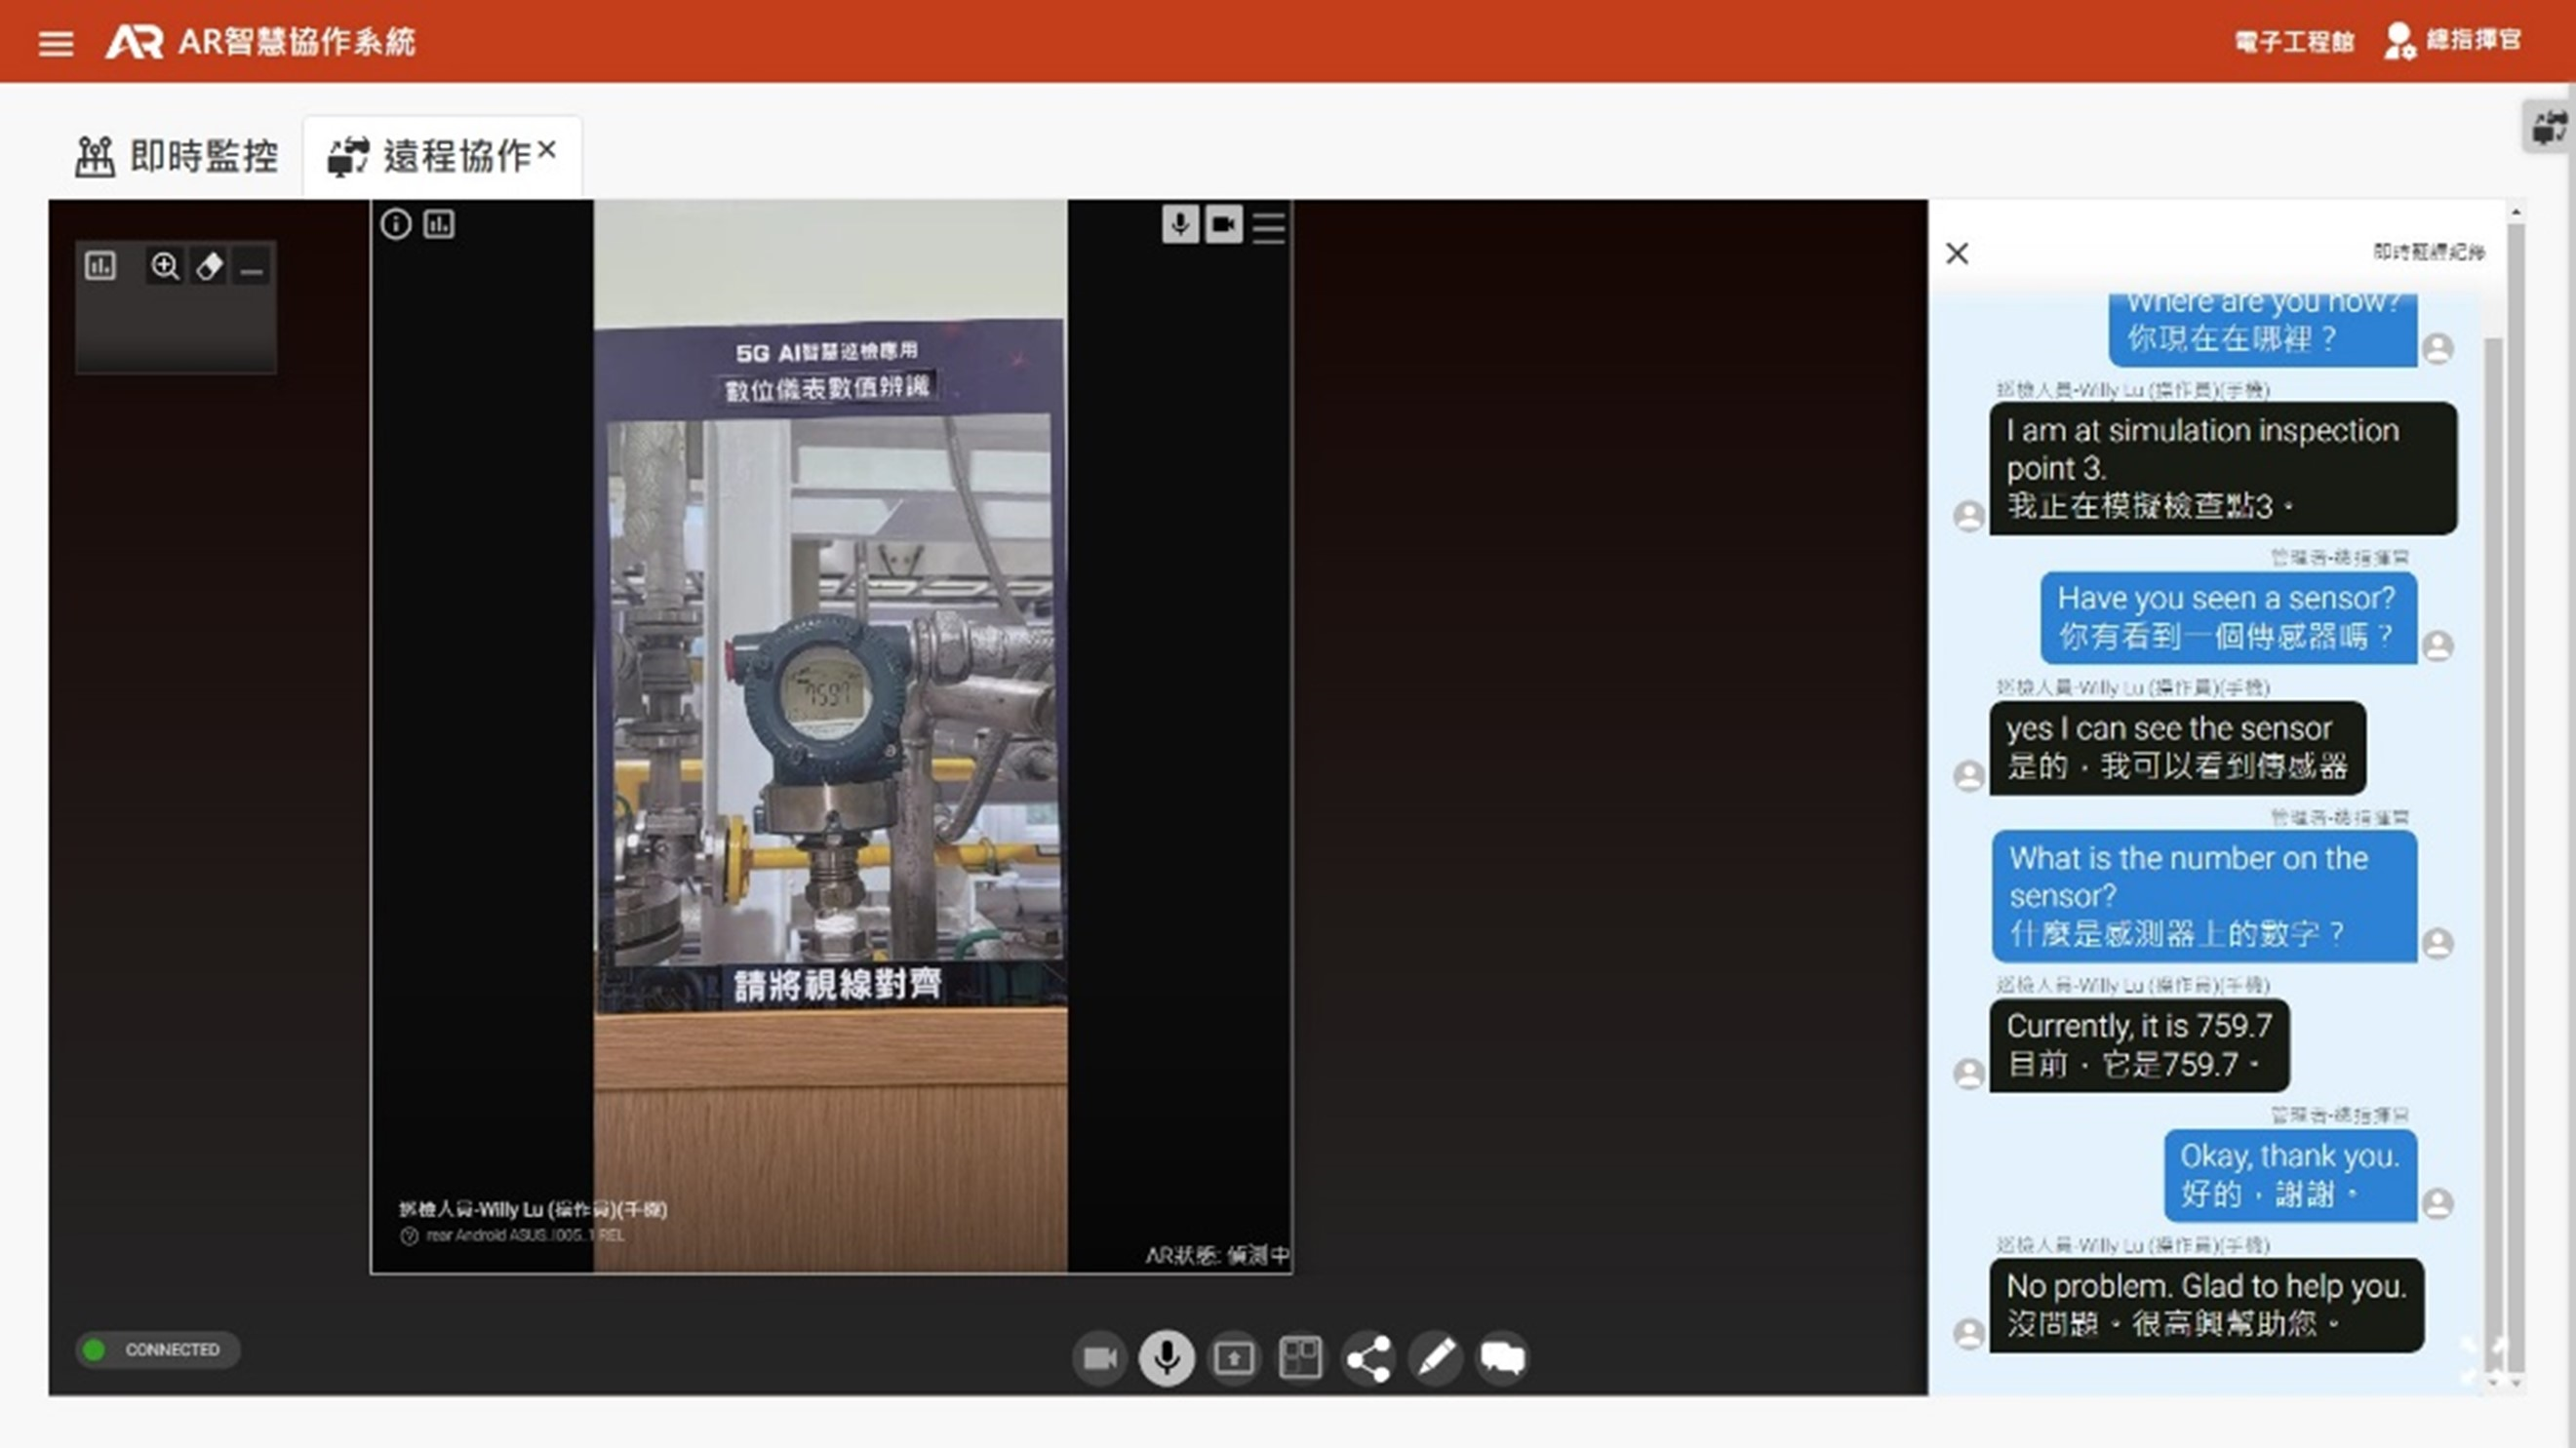This screenshot has height=1448, width=2576.
Task: Mute the bottom toolbar microphone
Action: (1166, 1358)
